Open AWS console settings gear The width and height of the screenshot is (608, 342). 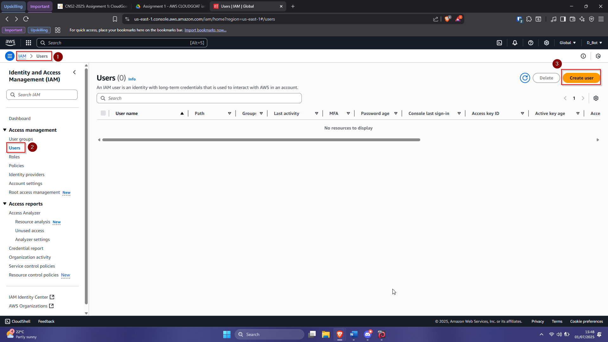point(546,42)
